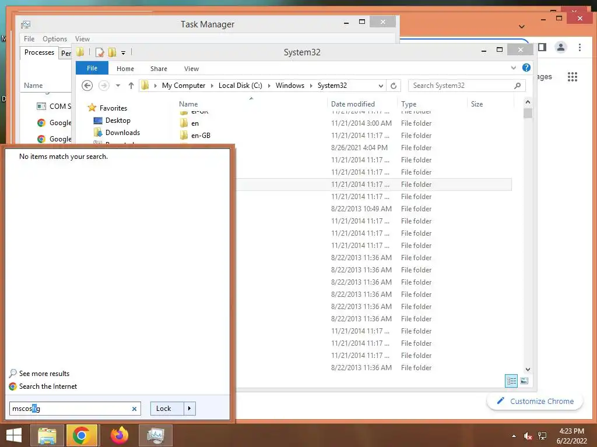Refresh the System32 folder view

click(394, 86)
